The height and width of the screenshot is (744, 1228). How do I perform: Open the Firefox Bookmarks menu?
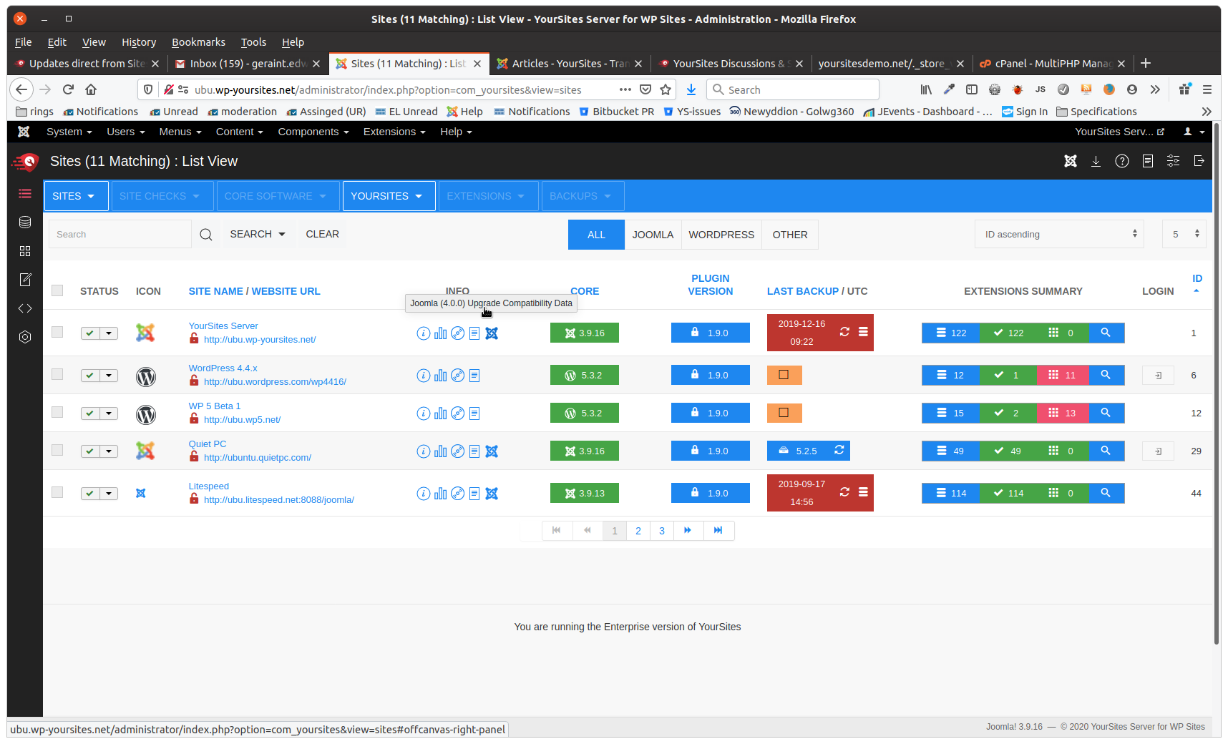198,42
